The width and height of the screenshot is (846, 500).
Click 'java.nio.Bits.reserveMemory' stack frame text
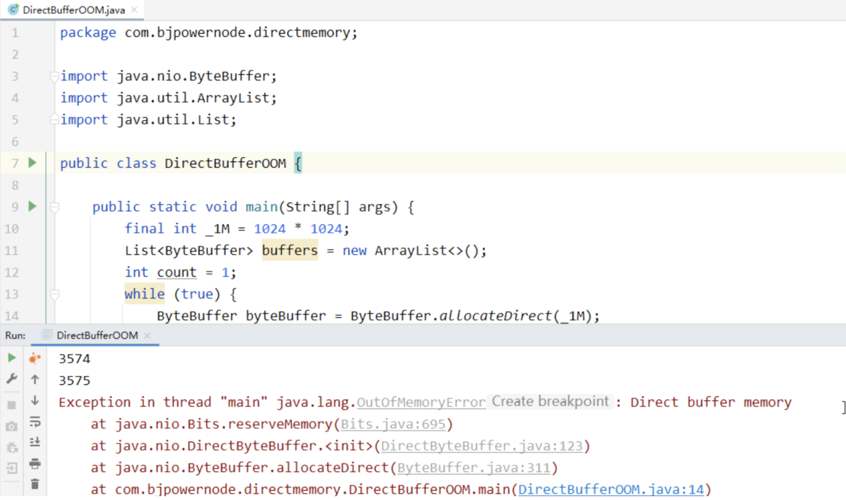[223, 424]
